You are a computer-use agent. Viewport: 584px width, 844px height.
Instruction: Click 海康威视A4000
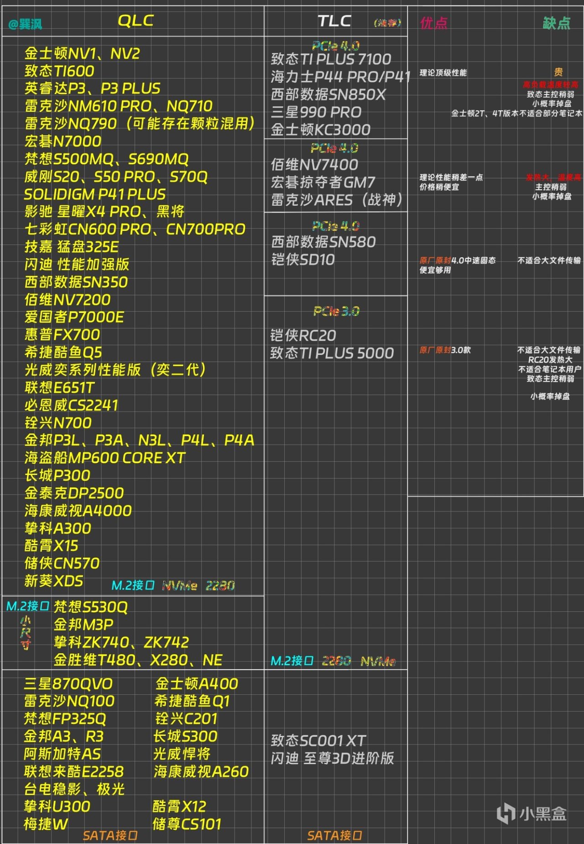[x=78, y=511]
